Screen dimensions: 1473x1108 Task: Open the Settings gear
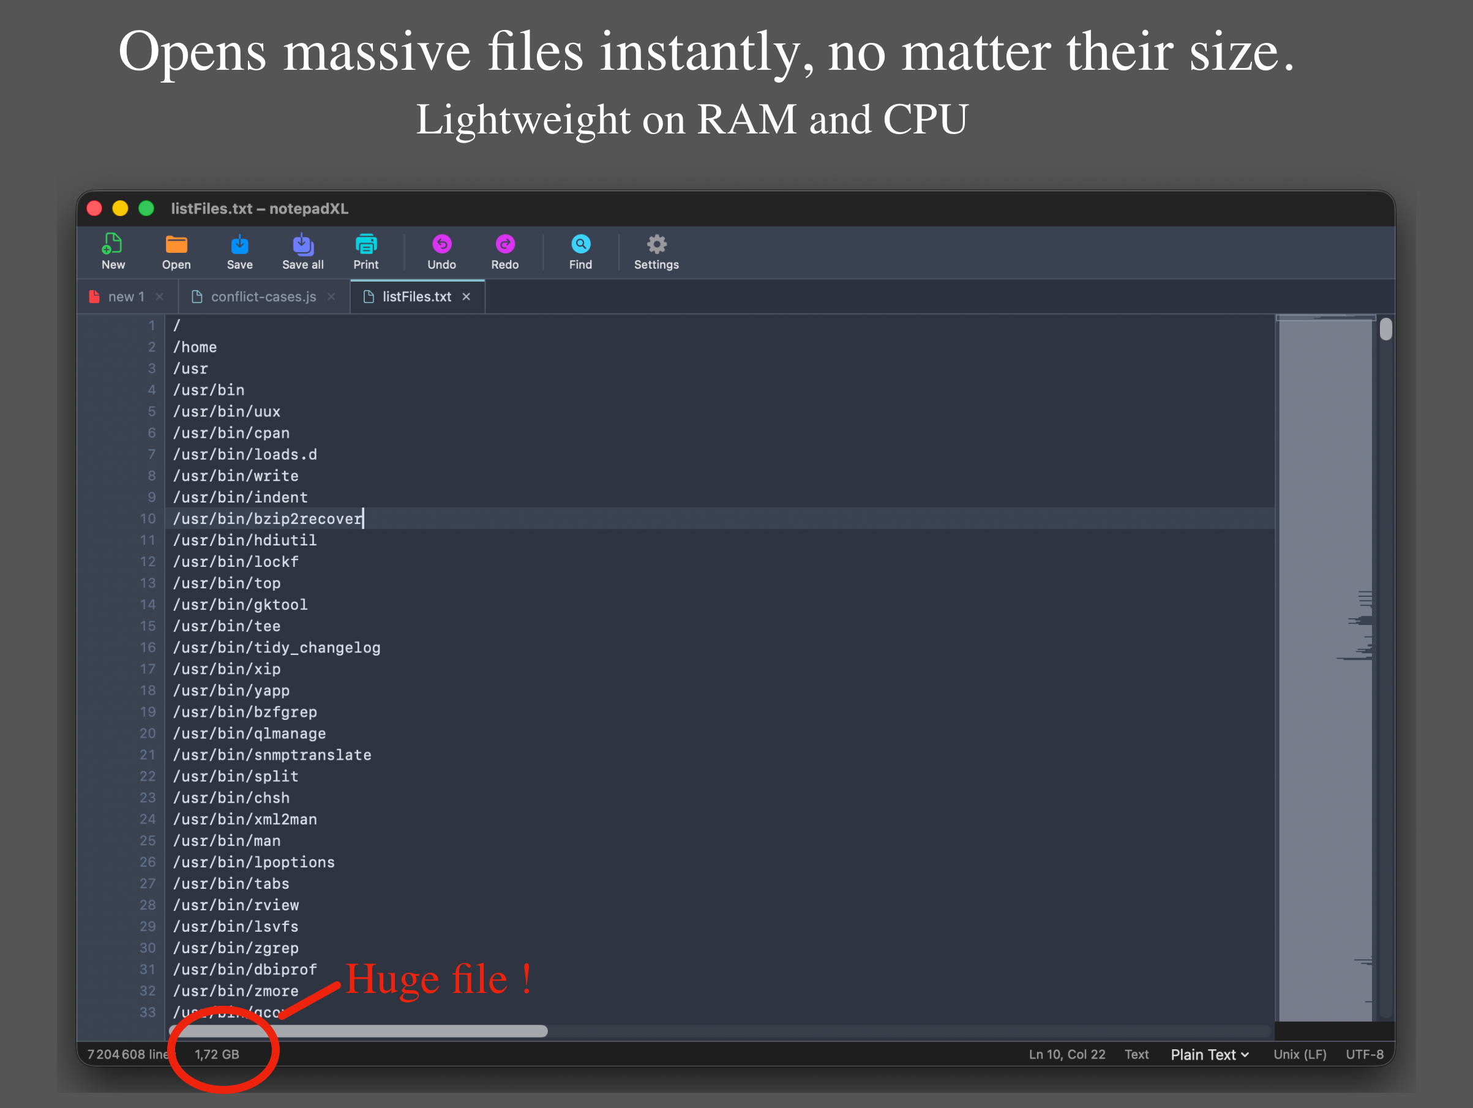656,251
